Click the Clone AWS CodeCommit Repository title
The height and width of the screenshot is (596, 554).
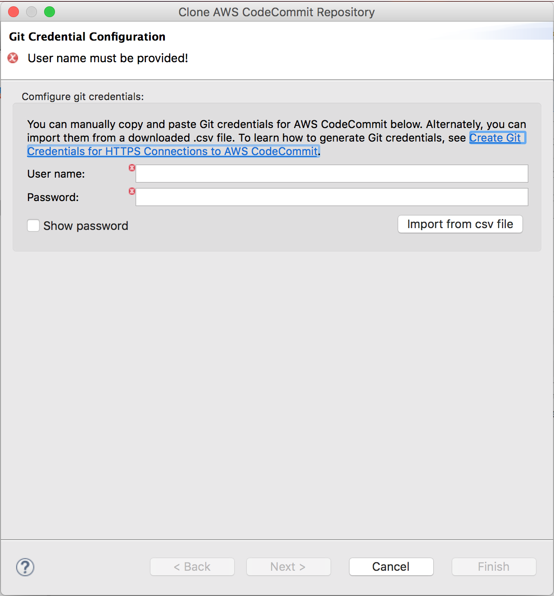click(x=277, y=12)
